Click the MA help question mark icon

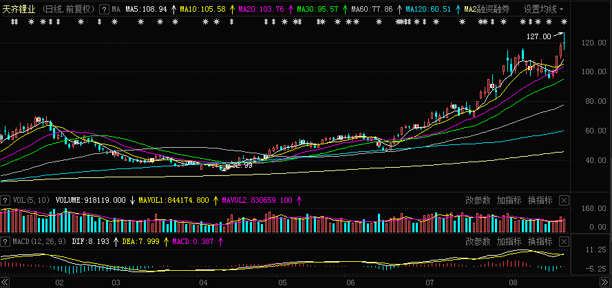click(104, 10)
